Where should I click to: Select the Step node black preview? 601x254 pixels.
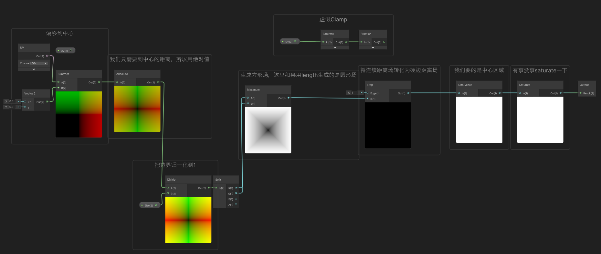pos(388,125)
